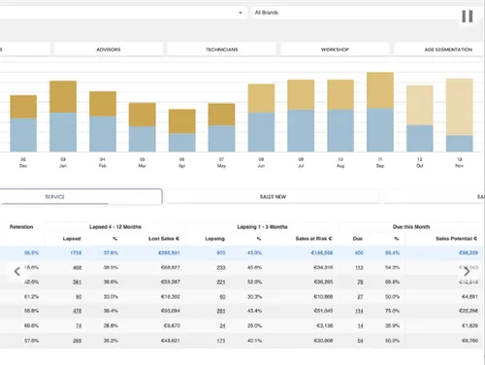Click the Lost Sales € column header
The width and height of the screenshot is (485, 365).
coord(164,239)
